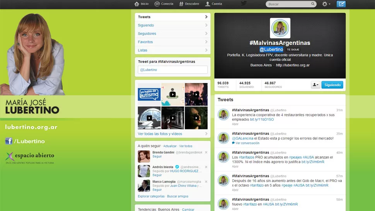Dismiss Brenda Gandini follow suggestion
The height and width of the screenshot is (211, 375).
tap(206, 152)
